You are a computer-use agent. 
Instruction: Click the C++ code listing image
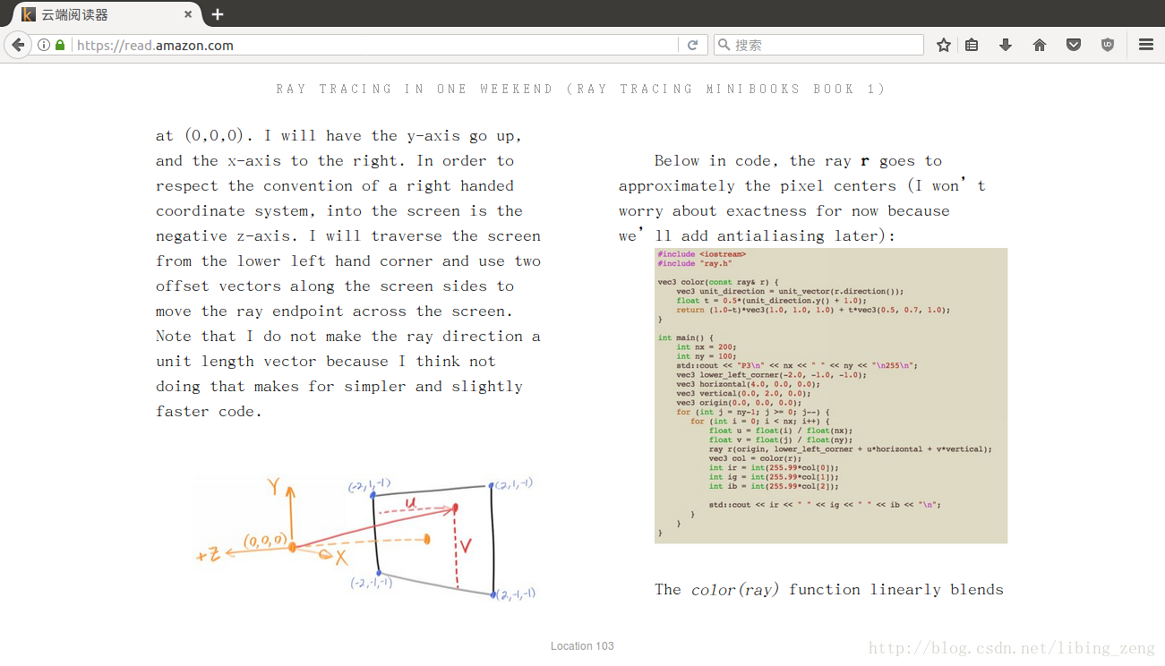[x=831, y=396]
